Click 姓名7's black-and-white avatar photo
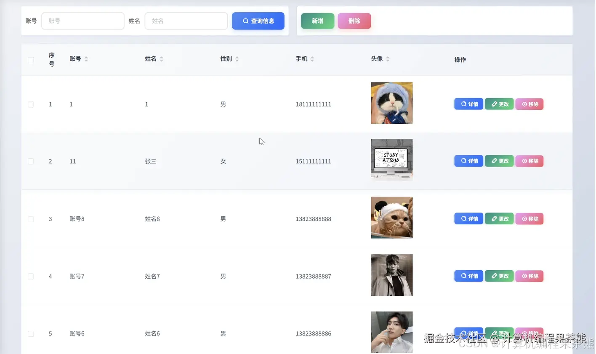This screenshot has height=354, width=596. pos(391,275)
